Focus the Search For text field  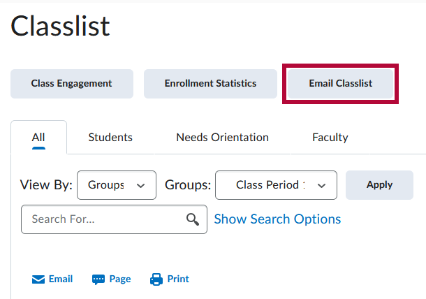click(x=105, y=219)
